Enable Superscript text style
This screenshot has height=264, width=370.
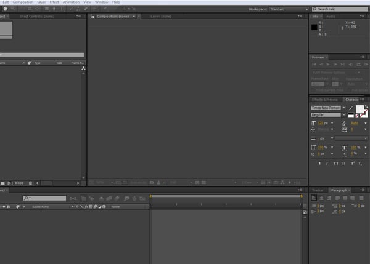click(353, 163)
